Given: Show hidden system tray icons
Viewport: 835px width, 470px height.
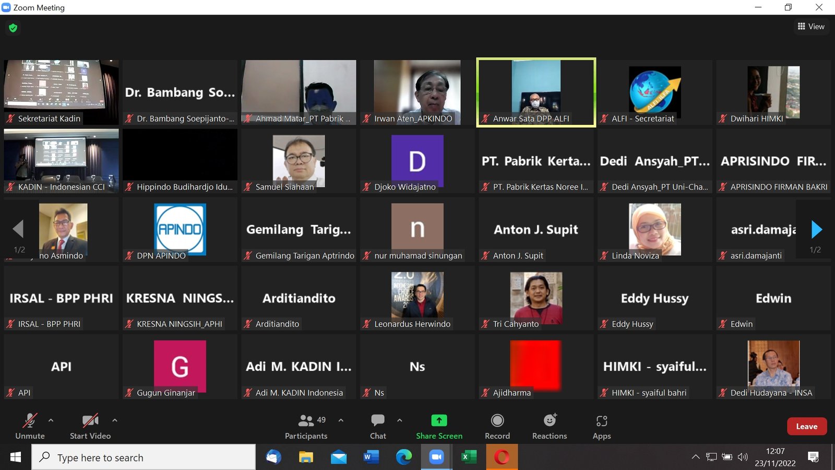Looking at the screenshot, I should tap(696, 457).
